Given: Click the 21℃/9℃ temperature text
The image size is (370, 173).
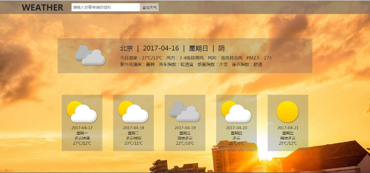Looking at the screenshot, I should click(236, 143).
